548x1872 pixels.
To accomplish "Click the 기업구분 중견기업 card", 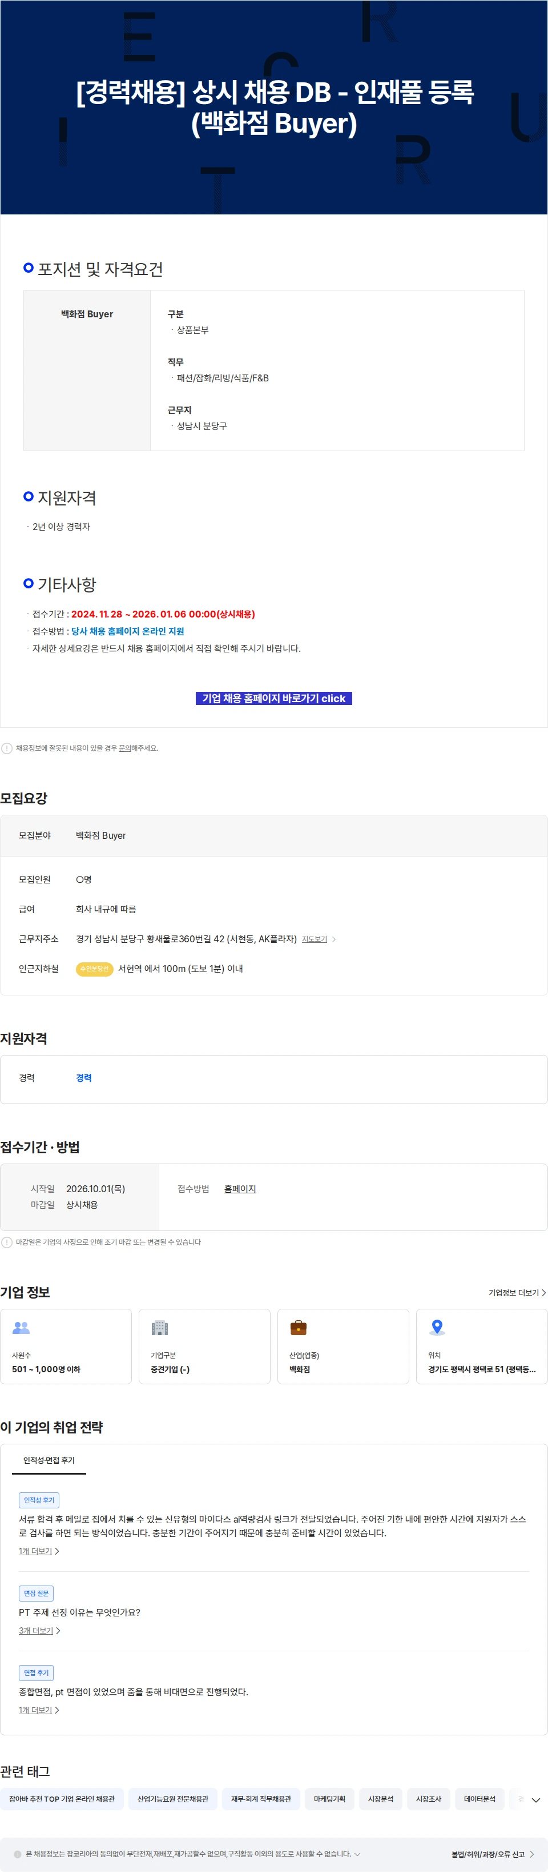I will click(205, 1346).
